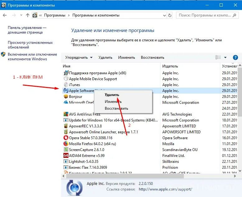
Task: Open Turn Windows features on or off
Action: click(x=32, y=57)
